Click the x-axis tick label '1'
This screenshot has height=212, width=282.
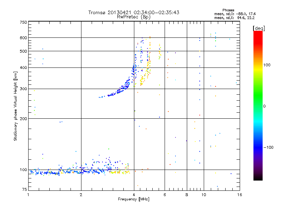28,195
